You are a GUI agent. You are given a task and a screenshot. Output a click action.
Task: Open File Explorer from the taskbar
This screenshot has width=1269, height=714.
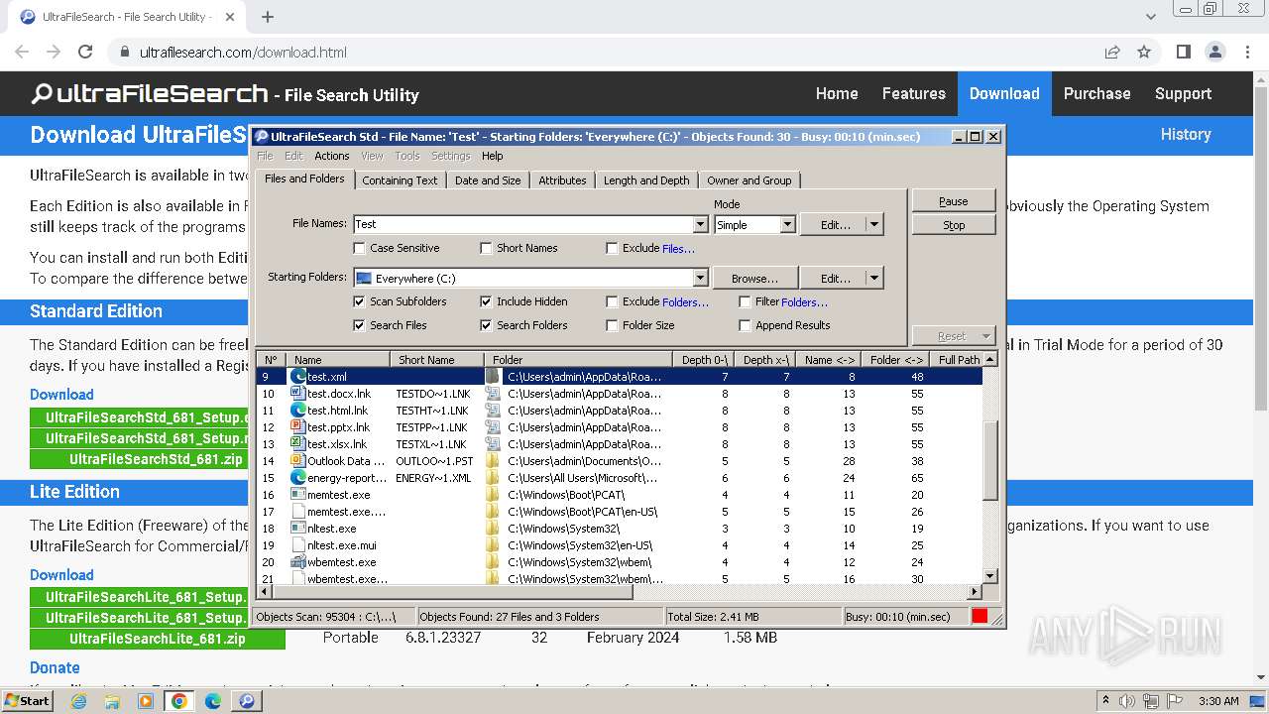click(112, 701)
